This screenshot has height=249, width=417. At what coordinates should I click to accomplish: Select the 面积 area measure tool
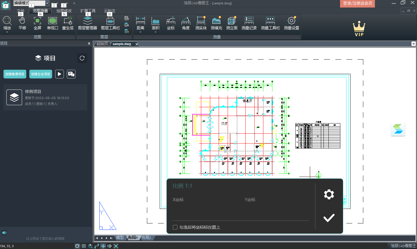tap(156, 23)
